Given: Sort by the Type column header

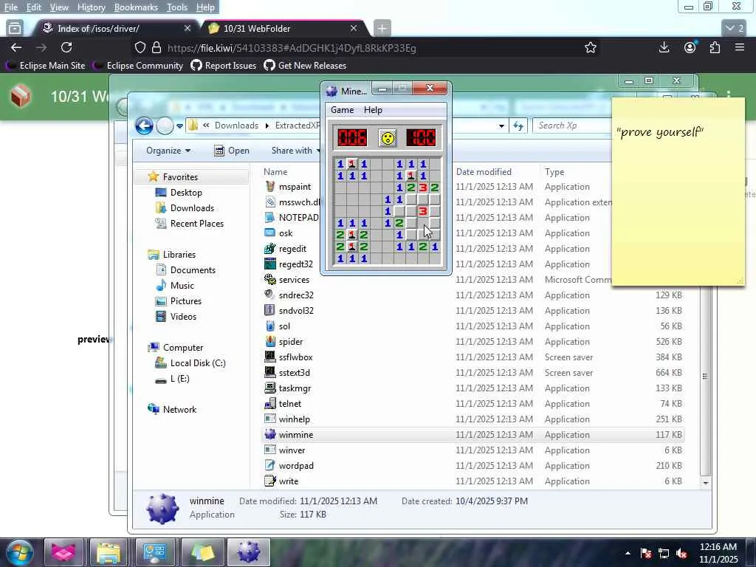Looking at the screenshot, I should pyautogui.click(x=554, y=171).
